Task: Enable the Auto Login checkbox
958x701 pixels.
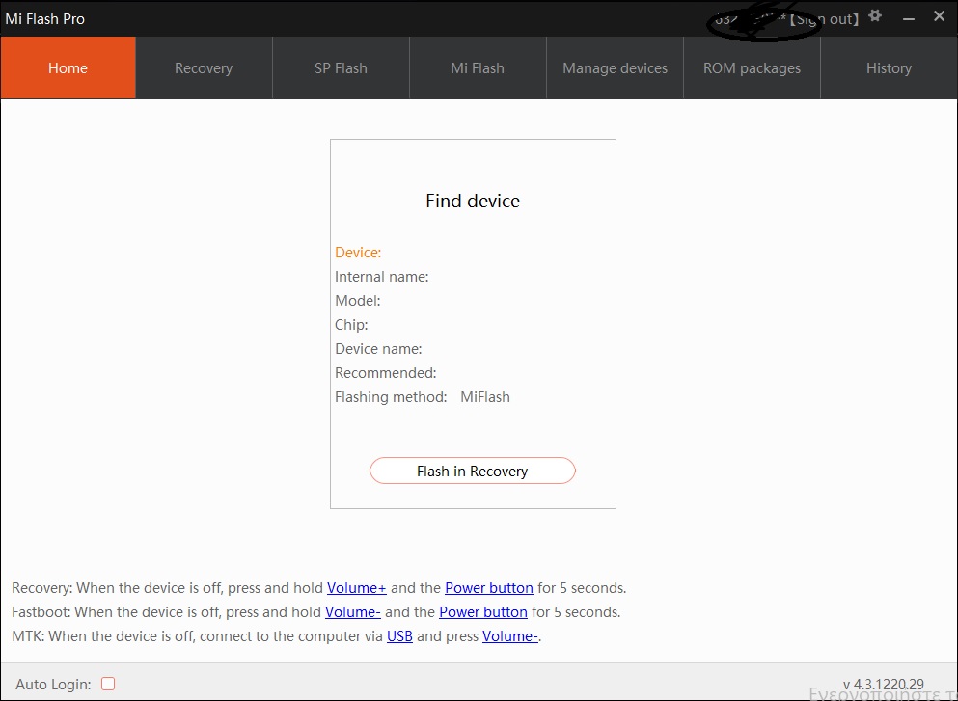Action: (x=108, y=684)
